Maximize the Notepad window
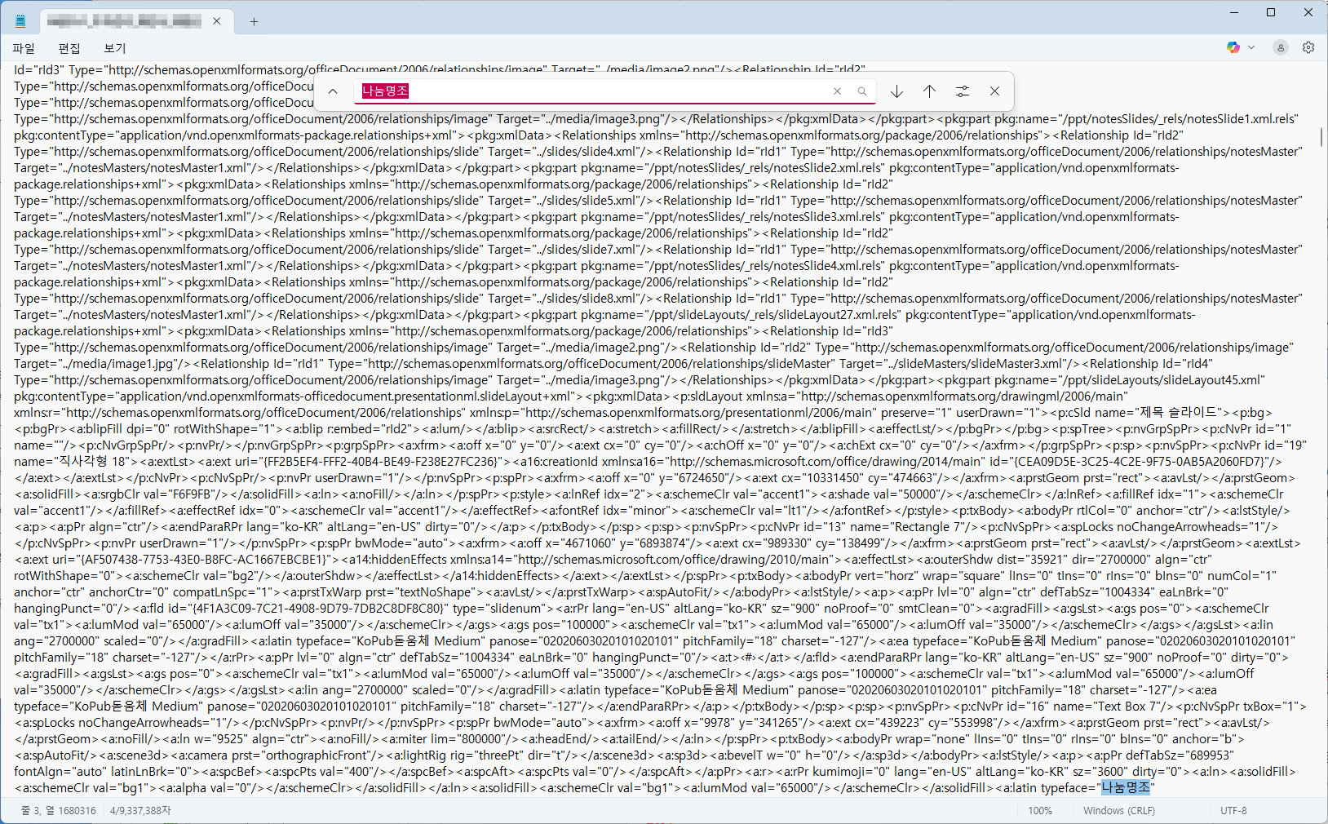1328x824 pixels. point(1271,12)
